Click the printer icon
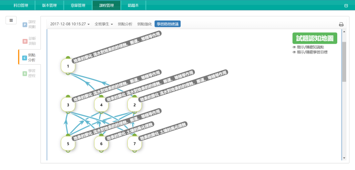Screen dimensions: 355x170 341,25
